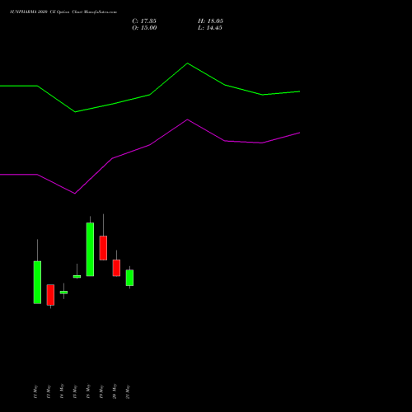Click the small green candlestick for 15 May
Screen dimensions: 412x412
pyautogui.click(x=77, y=277)
